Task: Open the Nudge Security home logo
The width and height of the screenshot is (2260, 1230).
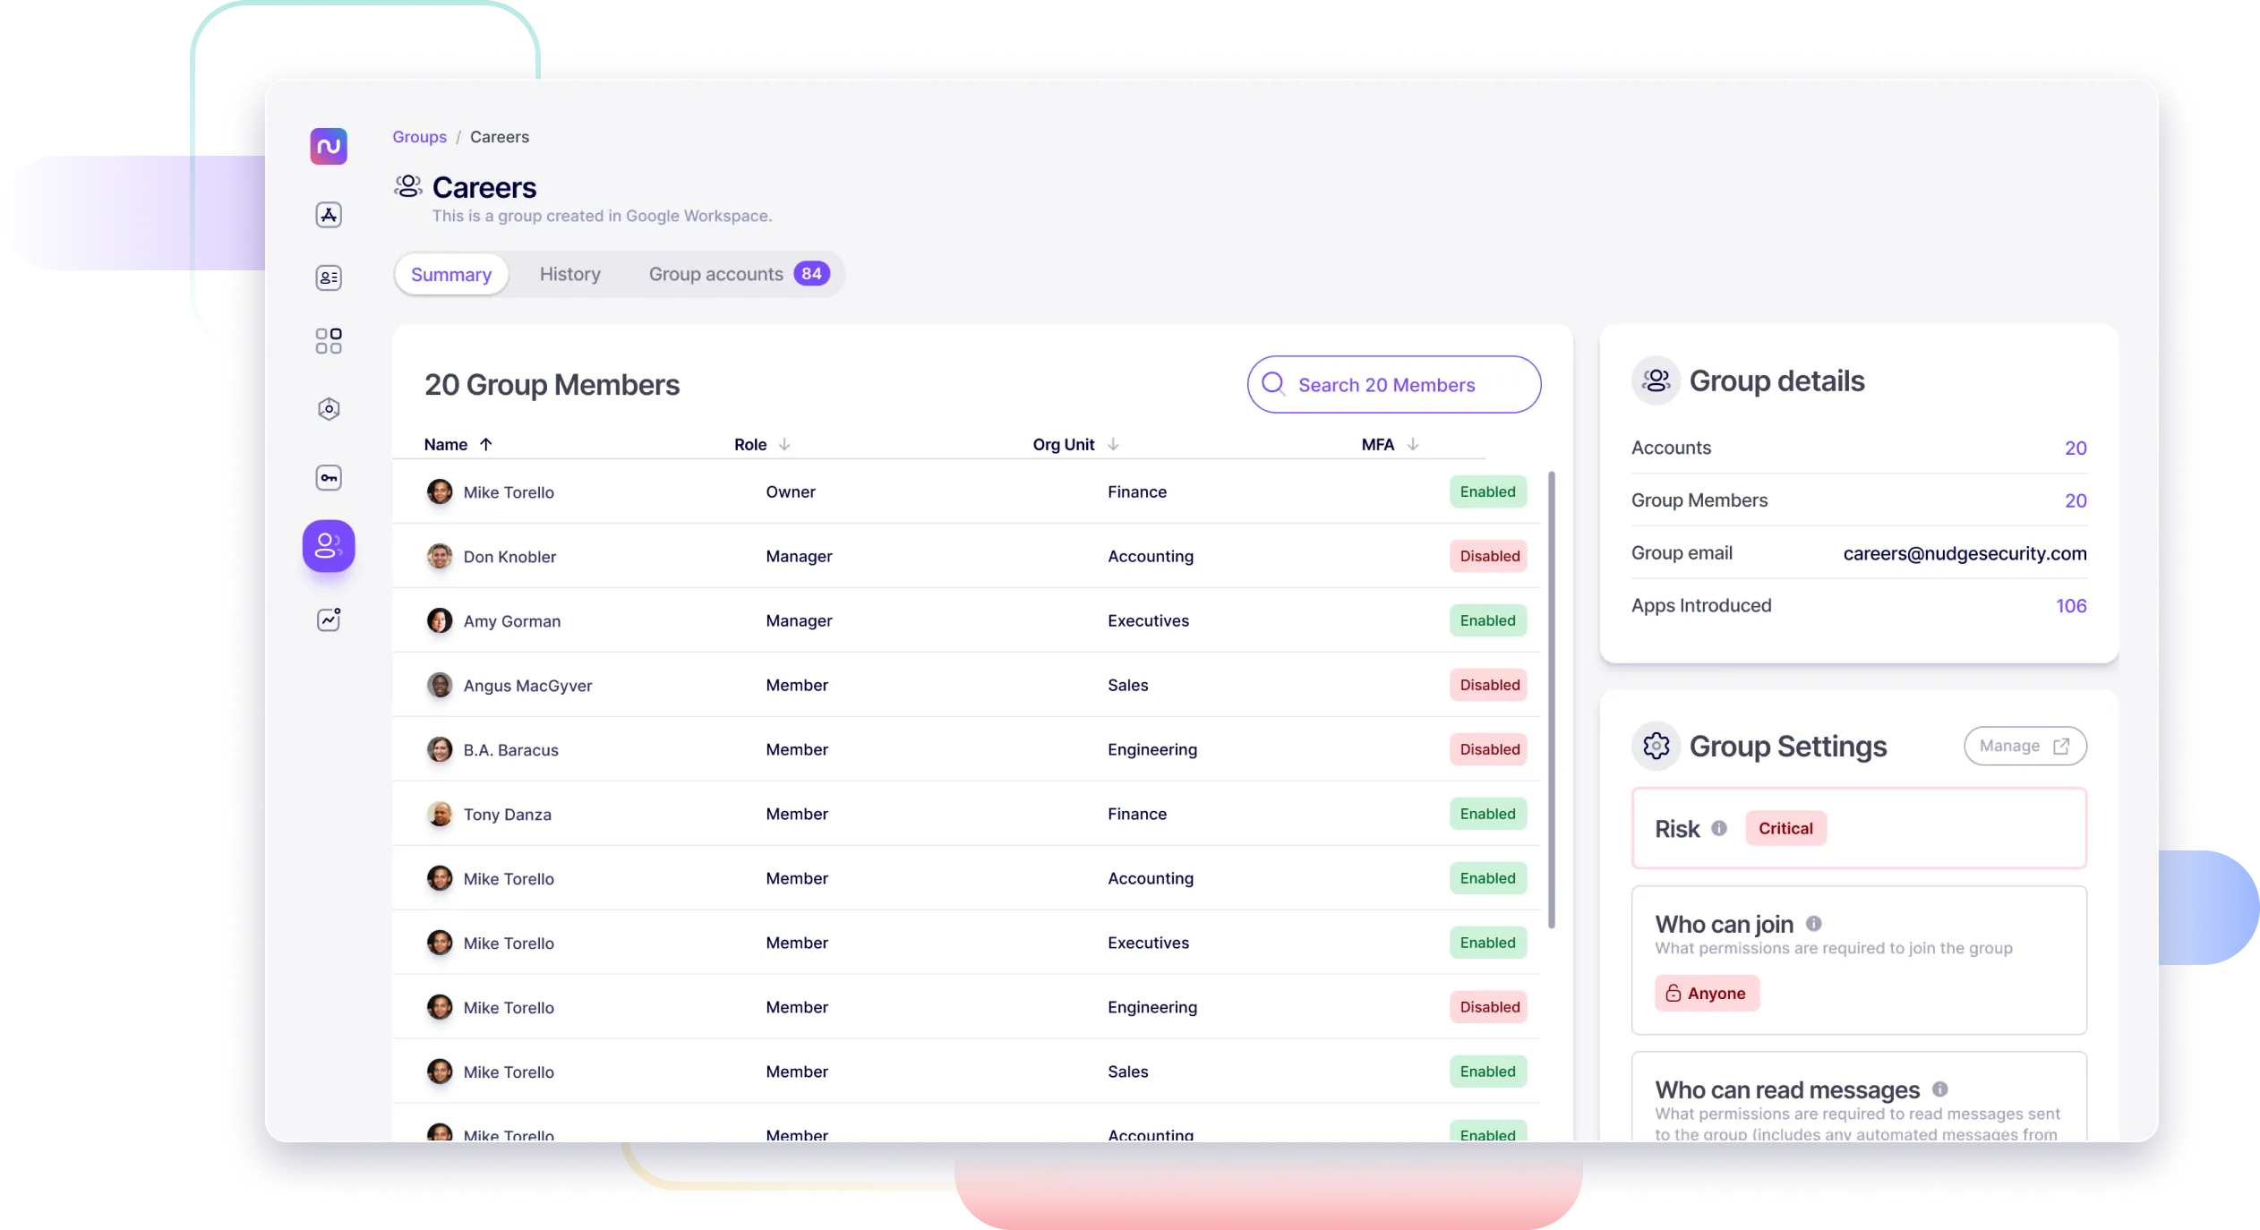Action: click(329, 146)
